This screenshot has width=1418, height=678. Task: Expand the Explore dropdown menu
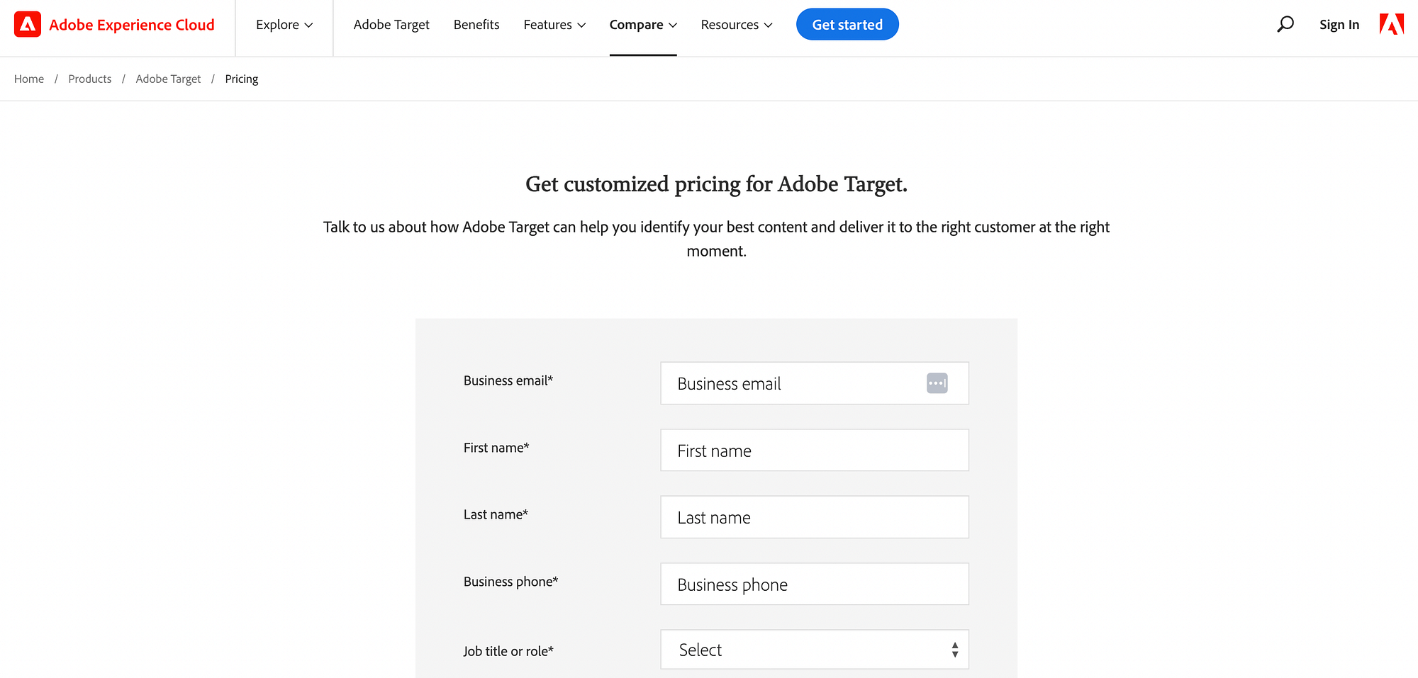(x=284, y=25)
